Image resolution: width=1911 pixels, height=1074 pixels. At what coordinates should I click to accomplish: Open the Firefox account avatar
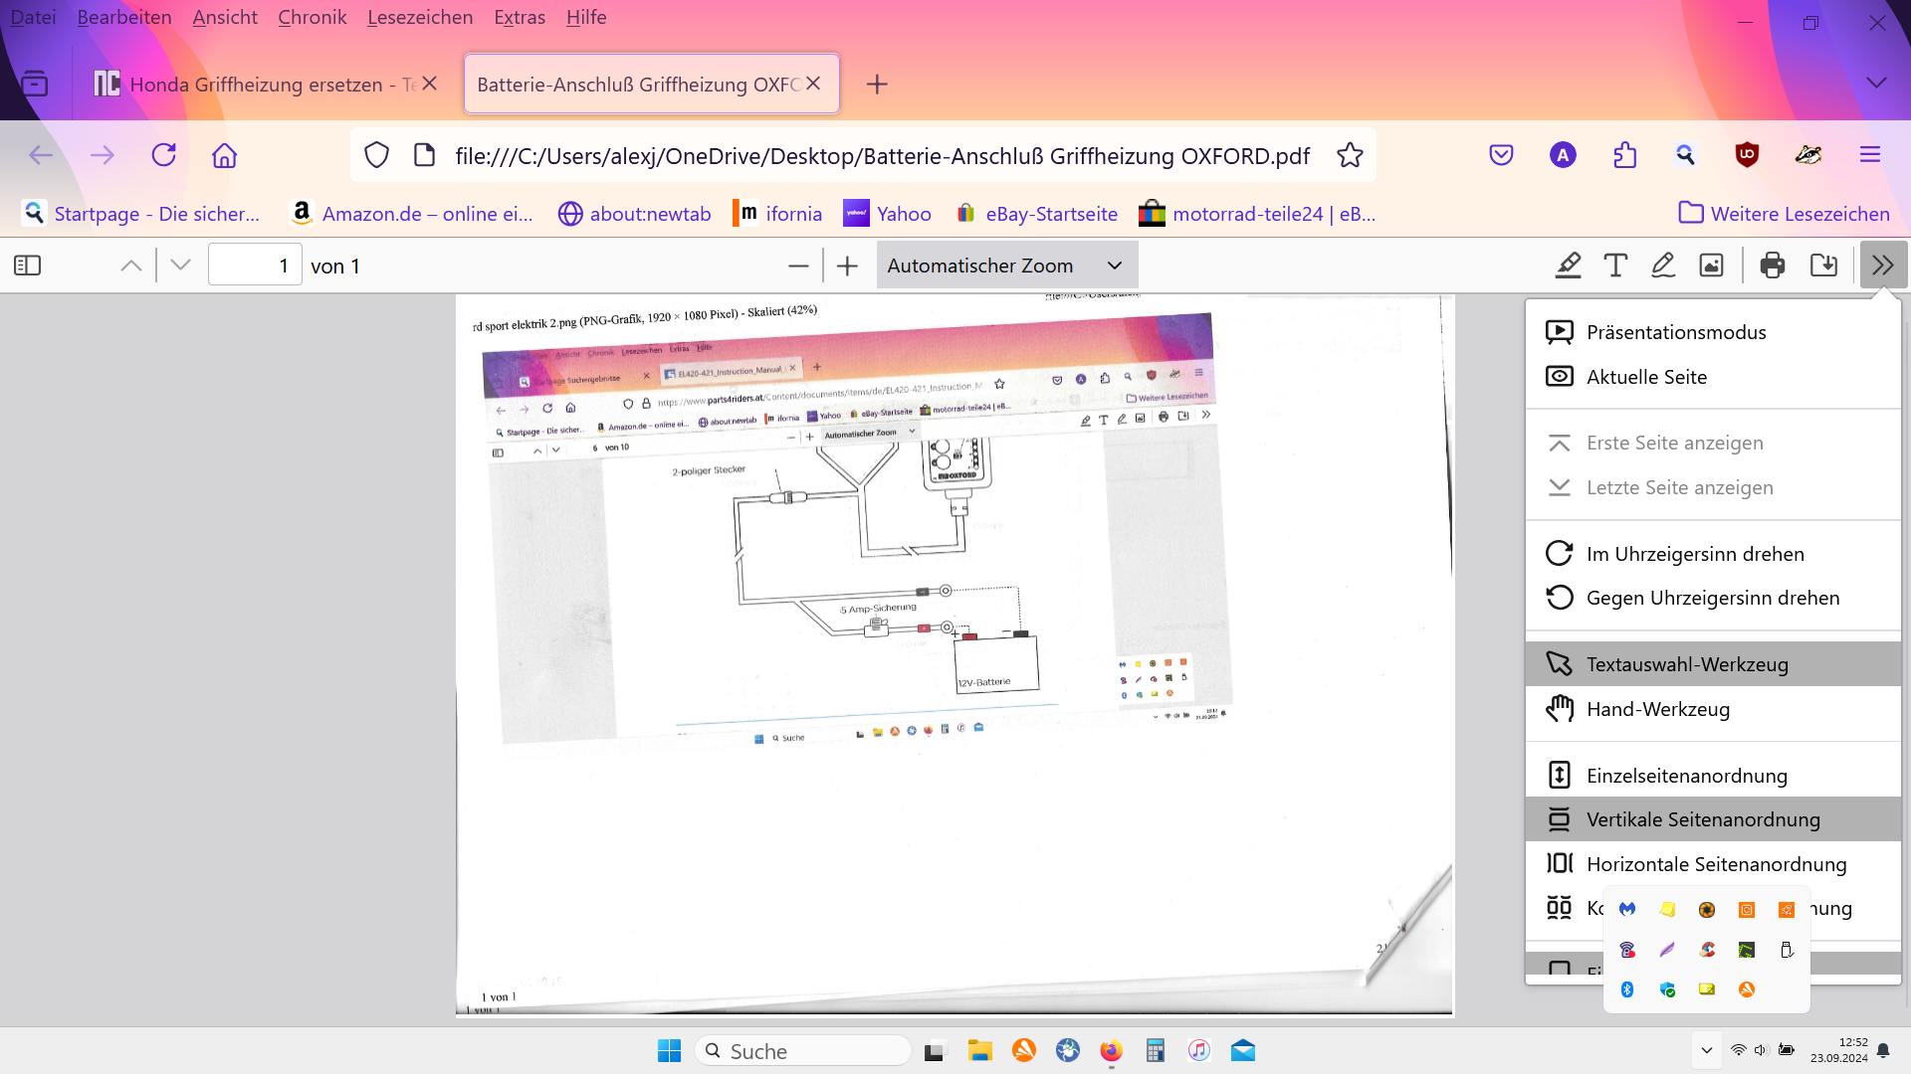(x=1563, y=155)
